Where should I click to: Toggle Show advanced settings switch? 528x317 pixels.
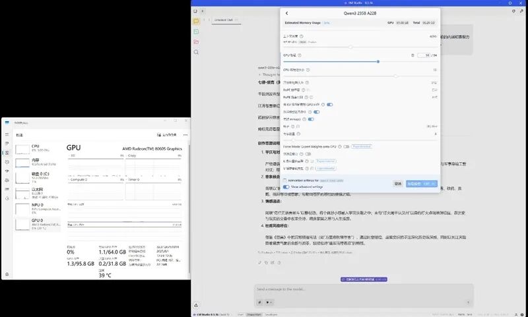coord(286,187)
